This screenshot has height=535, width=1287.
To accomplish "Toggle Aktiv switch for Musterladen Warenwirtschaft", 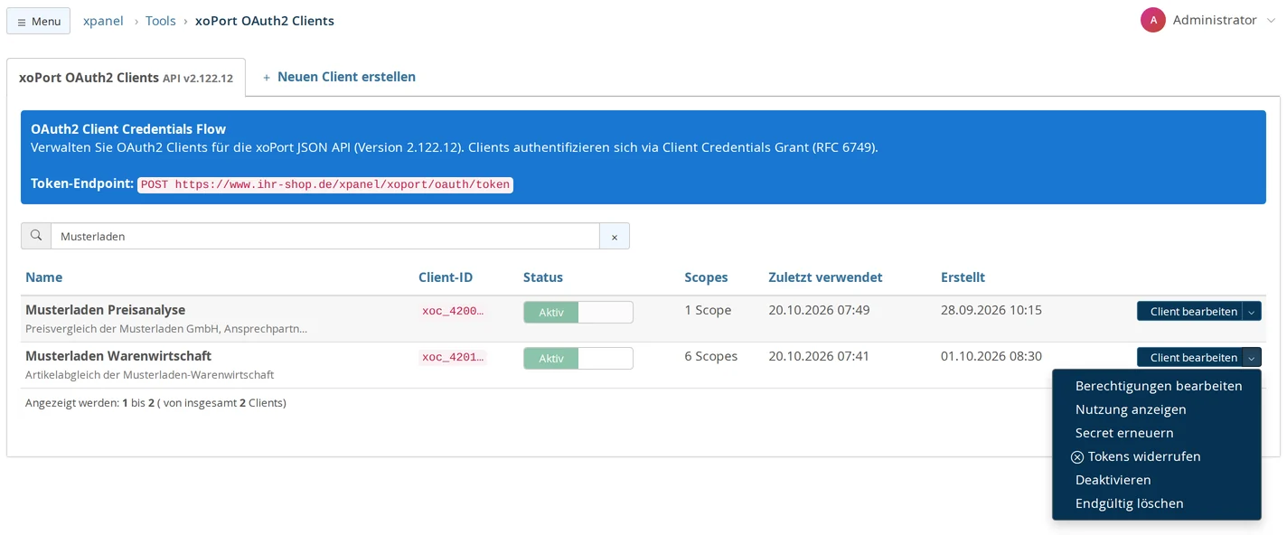I will pos(578,358).
